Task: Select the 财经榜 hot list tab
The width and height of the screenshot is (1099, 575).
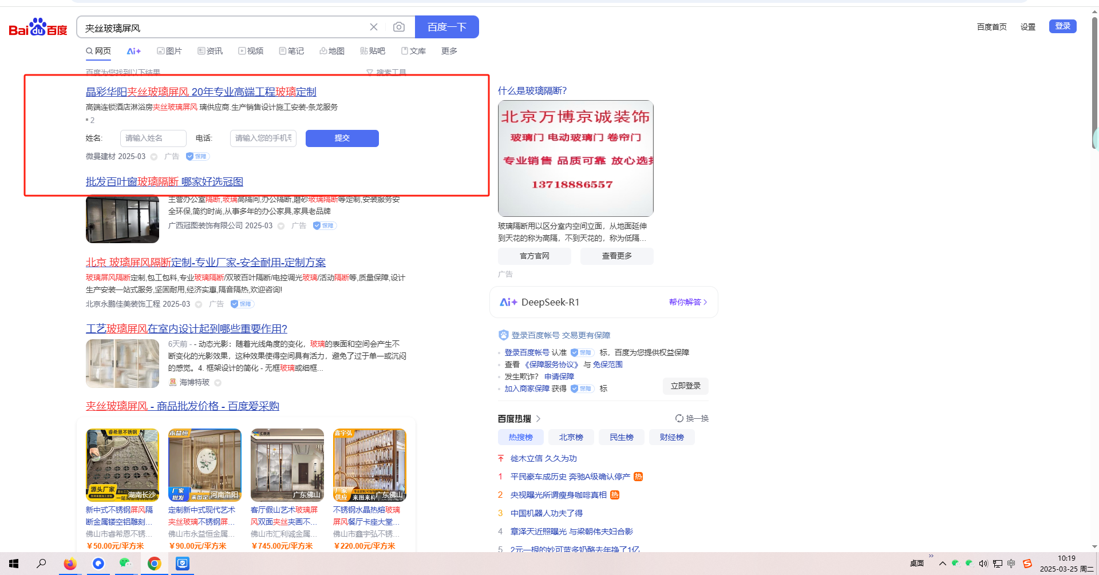Action: point(671,437)
